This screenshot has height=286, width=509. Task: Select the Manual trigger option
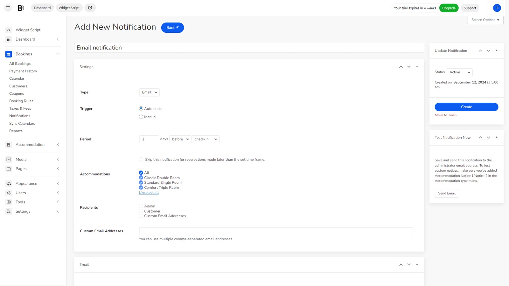tap(141, 117)
